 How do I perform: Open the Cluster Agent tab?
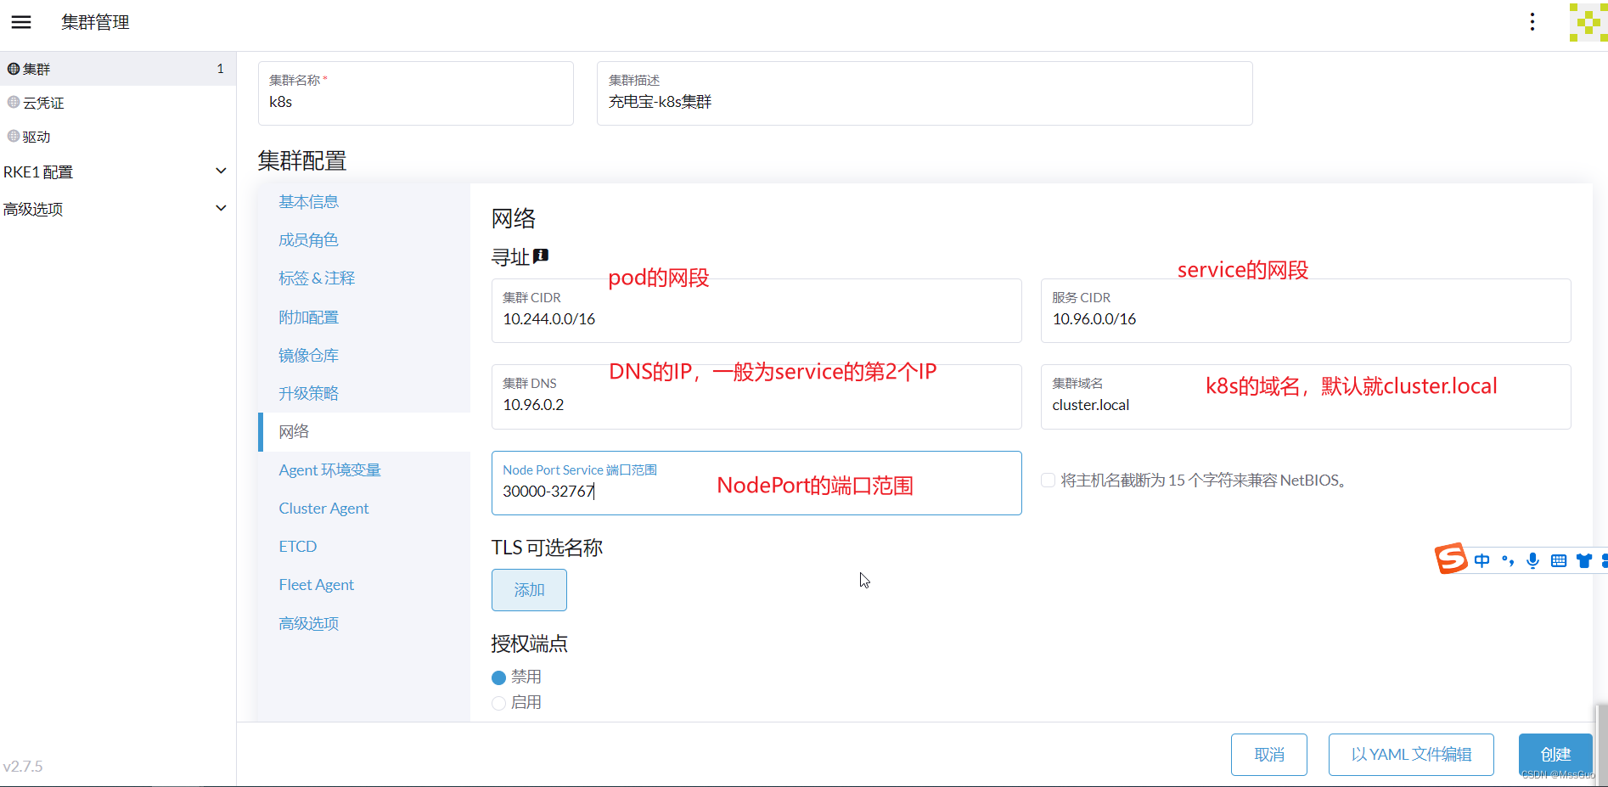tap(364, 509)
